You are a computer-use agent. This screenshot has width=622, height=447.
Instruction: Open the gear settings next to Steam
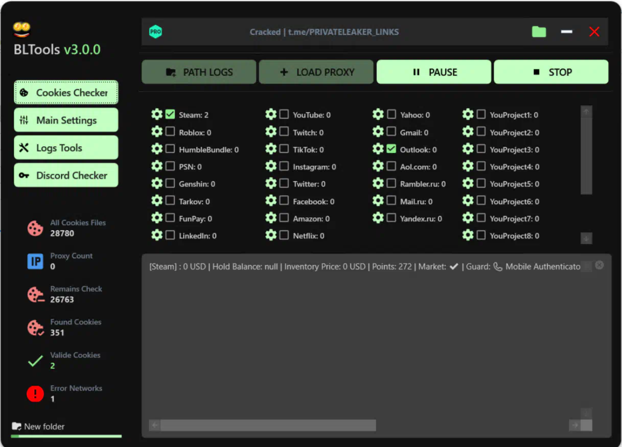[x=157, y=115]
